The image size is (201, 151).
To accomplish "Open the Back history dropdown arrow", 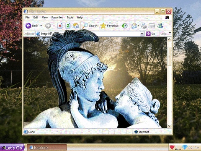I will pos(41,26).
